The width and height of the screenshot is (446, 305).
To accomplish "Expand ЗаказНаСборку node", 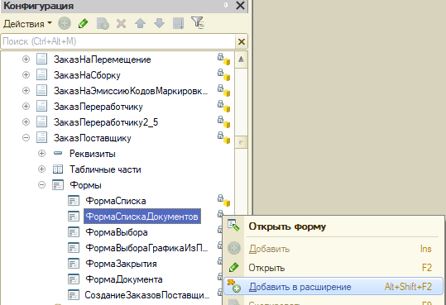I will coord(26,74).
